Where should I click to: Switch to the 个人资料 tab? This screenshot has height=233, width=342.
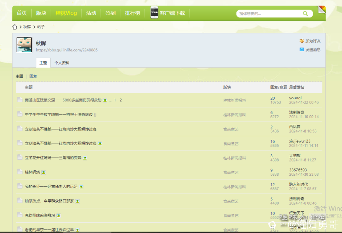pyautogui.click(x=62, y=63)
